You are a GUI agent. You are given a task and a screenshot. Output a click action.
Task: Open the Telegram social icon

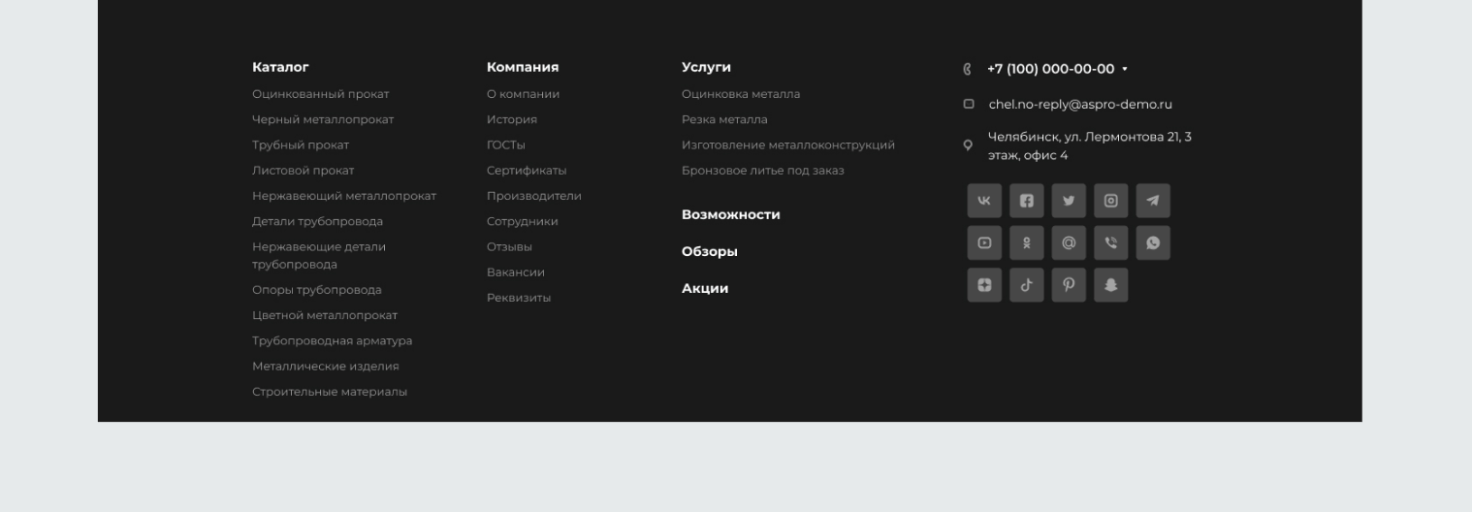coord(1153,201)
